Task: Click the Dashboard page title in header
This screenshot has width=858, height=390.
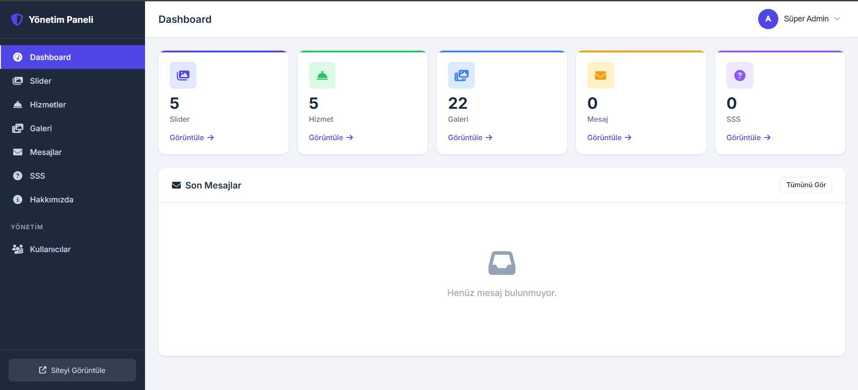Action: [x=185, y=19]
